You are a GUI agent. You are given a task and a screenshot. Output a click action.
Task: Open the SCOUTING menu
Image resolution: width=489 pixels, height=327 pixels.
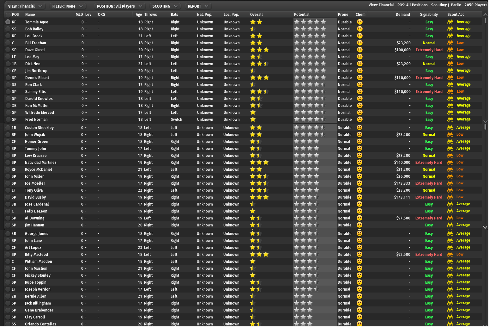[x=165, y=6]
